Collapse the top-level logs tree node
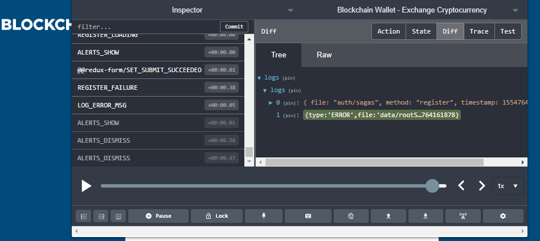Screen dimensions: 540x241 tap(259, 78)
